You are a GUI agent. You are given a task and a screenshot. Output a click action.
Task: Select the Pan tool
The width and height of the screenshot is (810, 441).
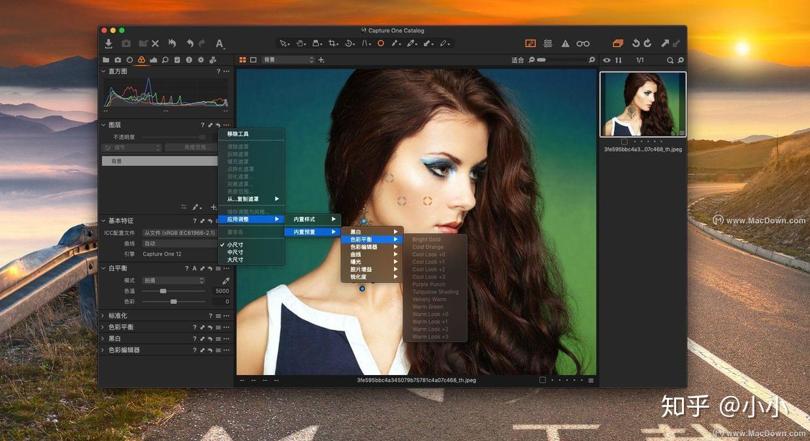300,43
